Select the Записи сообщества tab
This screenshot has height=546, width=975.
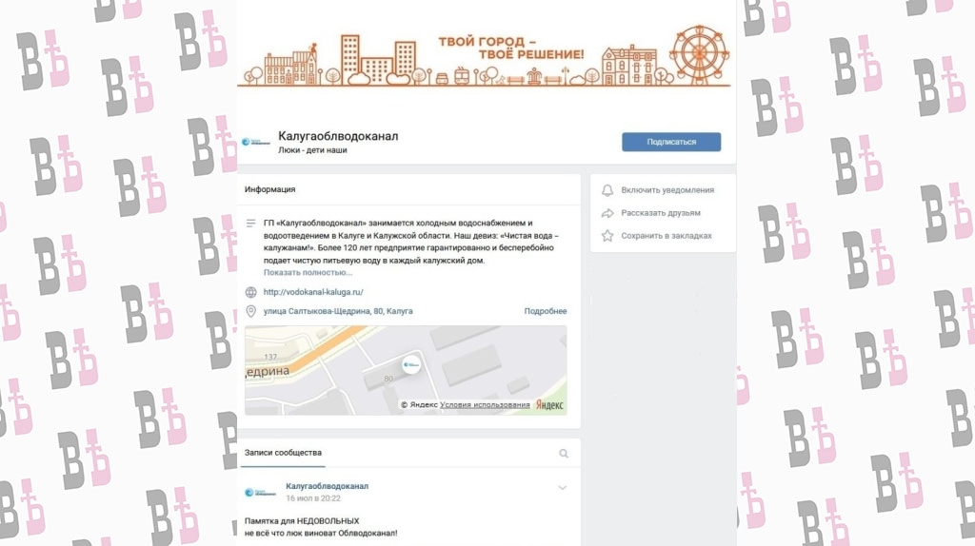(283, 453)
